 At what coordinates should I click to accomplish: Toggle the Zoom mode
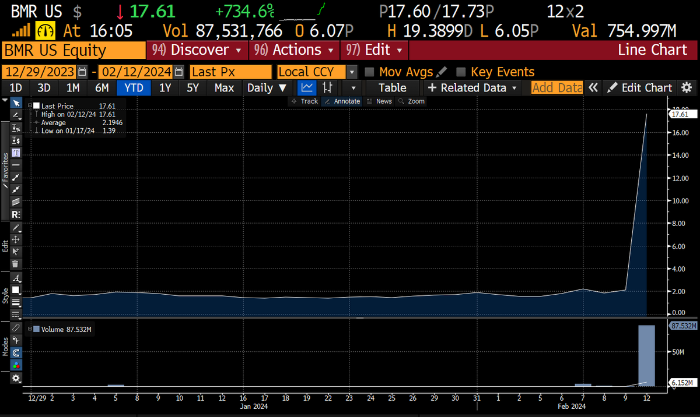coord(412,101)
